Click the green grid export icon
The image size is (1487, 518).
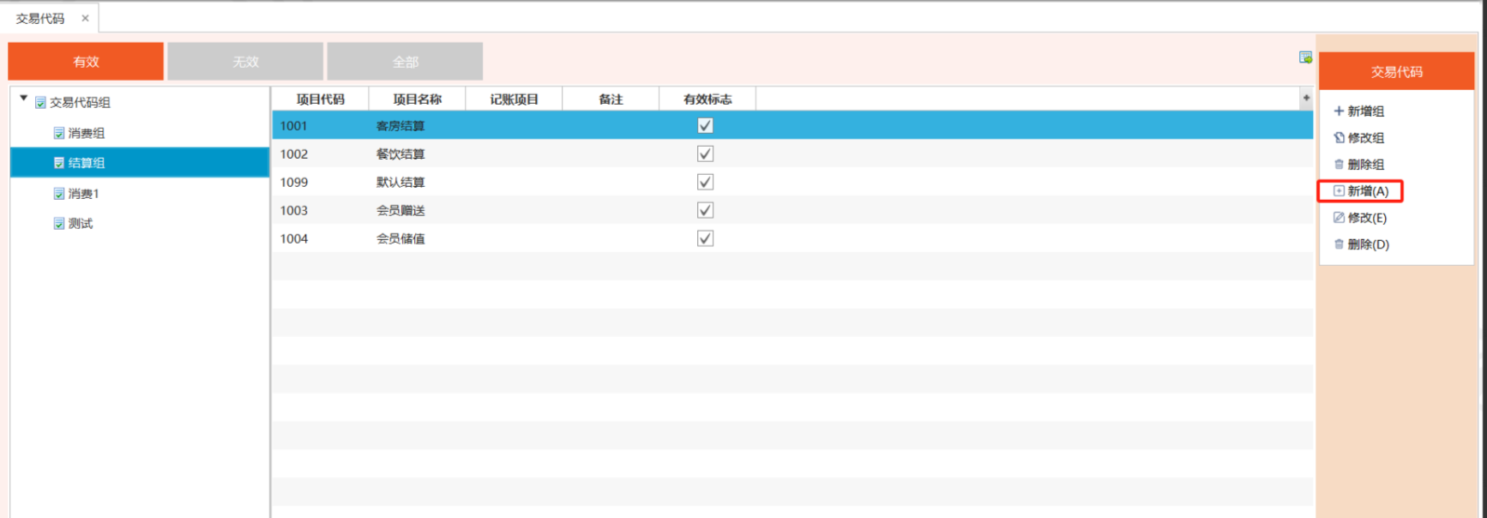pos(1305,57)
